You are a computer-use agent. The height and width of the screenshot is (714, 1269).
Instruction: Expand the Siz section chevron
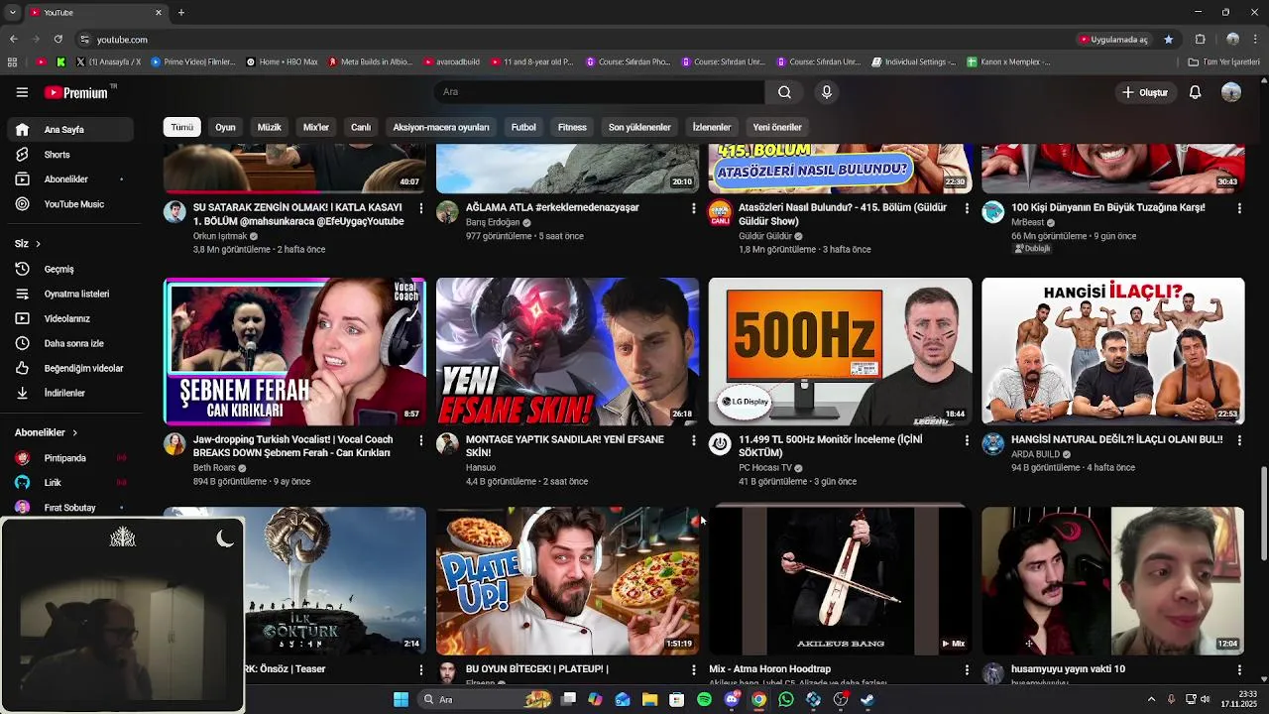(38, 244)
